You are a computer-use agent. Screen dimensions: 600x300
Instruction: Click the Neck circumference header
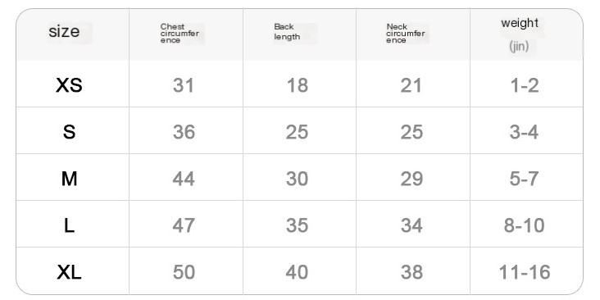coord(405,34)
